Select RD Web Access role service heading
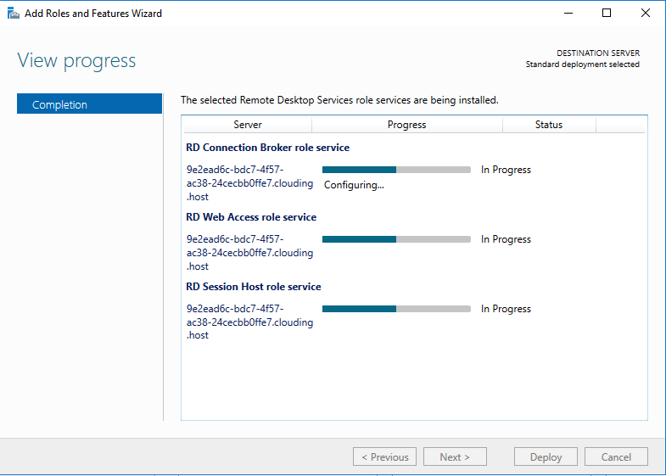Image resolution: width=666 pixels, height=476 pixels. [251, 217]
